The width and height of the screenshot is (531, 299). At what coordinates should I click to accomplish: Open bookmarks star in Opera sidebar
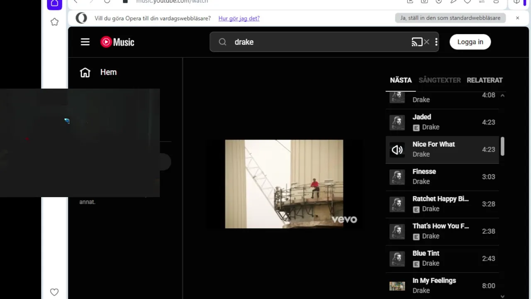coord(54,22)
